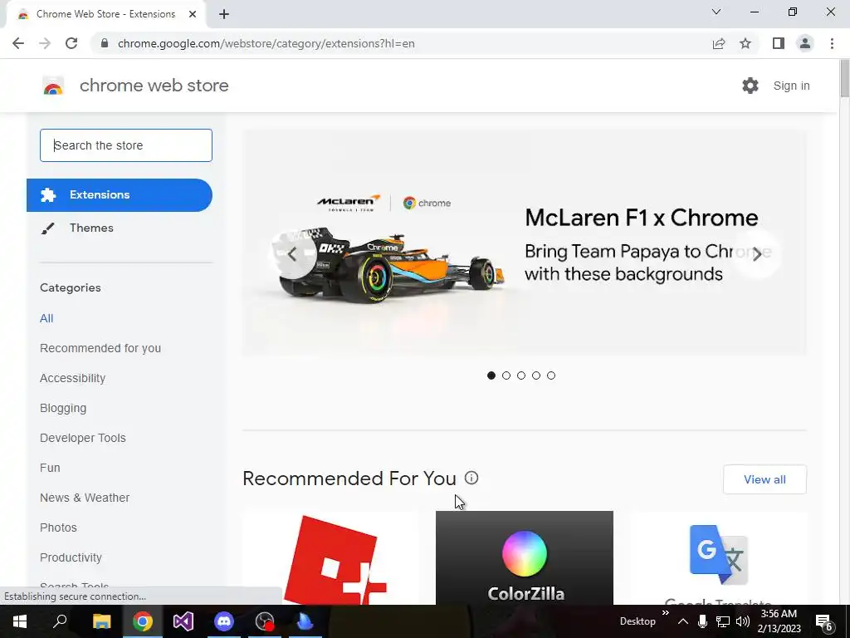Open the Fun category

pos(50,468)
